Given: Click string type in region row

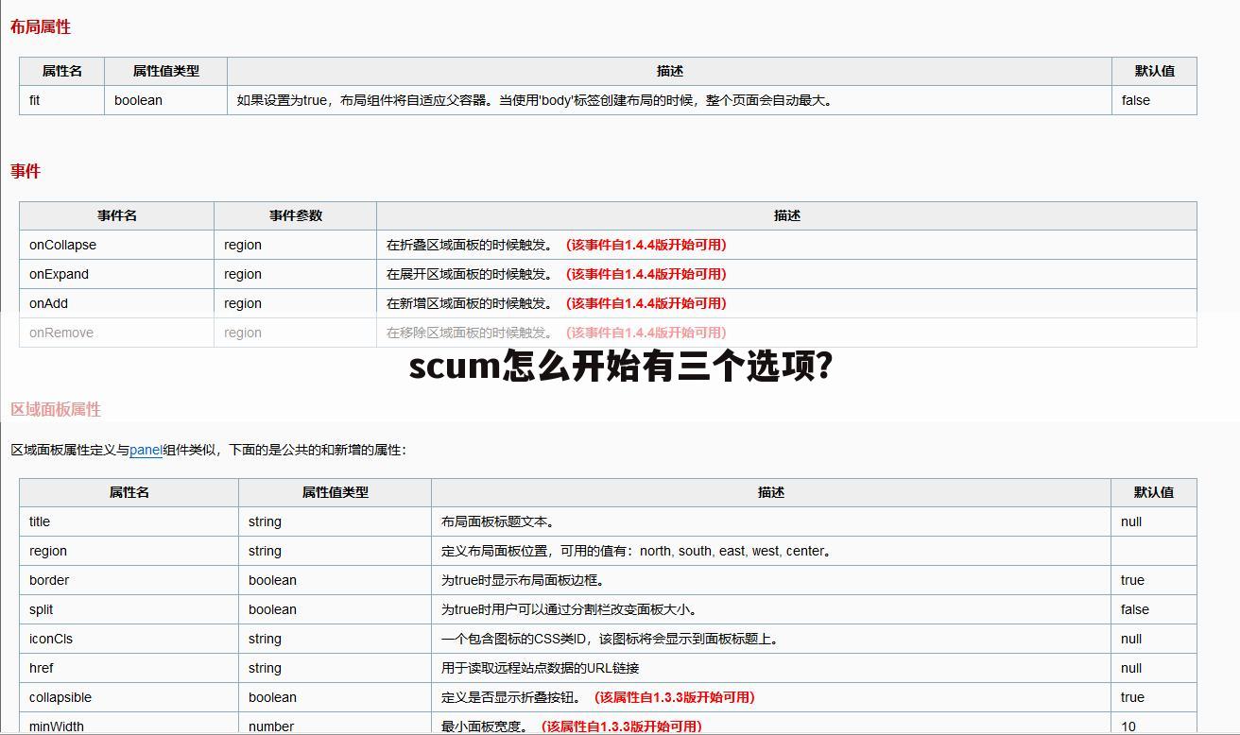Looking at the screenshot, I should click(265, 551).
